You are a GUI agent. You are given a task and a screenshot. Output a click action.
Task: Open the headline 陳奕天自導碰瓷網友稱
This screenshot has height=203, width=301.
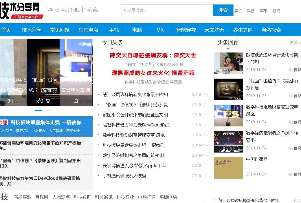coord(154,56)
